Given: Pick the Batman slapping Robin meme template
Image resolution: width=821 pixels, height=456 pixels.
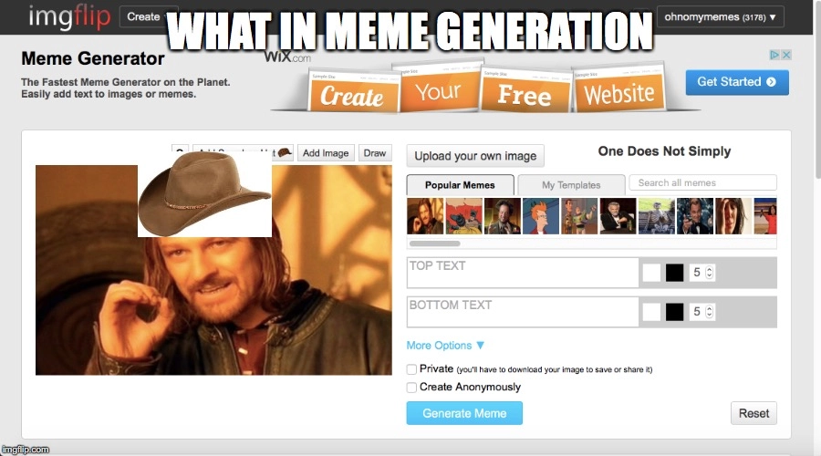Looking at the screenshot, I should 464,216.
